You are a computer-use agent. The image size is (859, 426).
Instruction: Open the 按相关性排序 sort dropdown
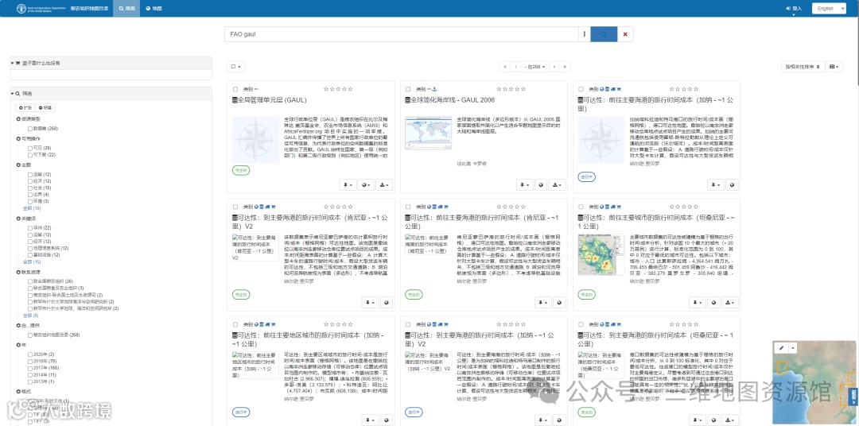point(803,66)
